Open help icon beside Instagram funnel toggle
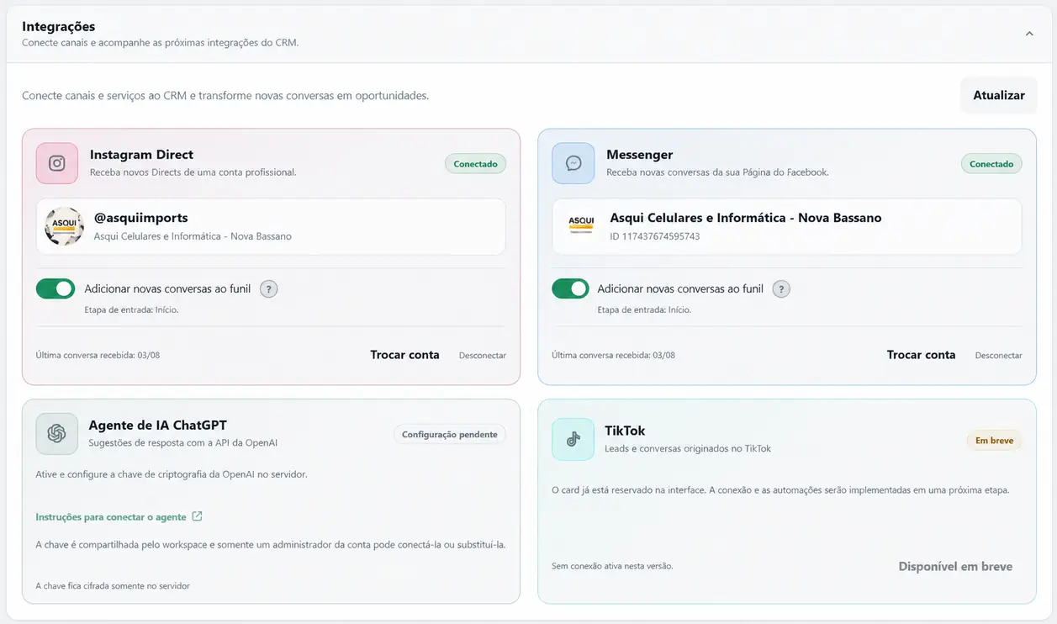 pyautogui.click(x=268, y=289)
